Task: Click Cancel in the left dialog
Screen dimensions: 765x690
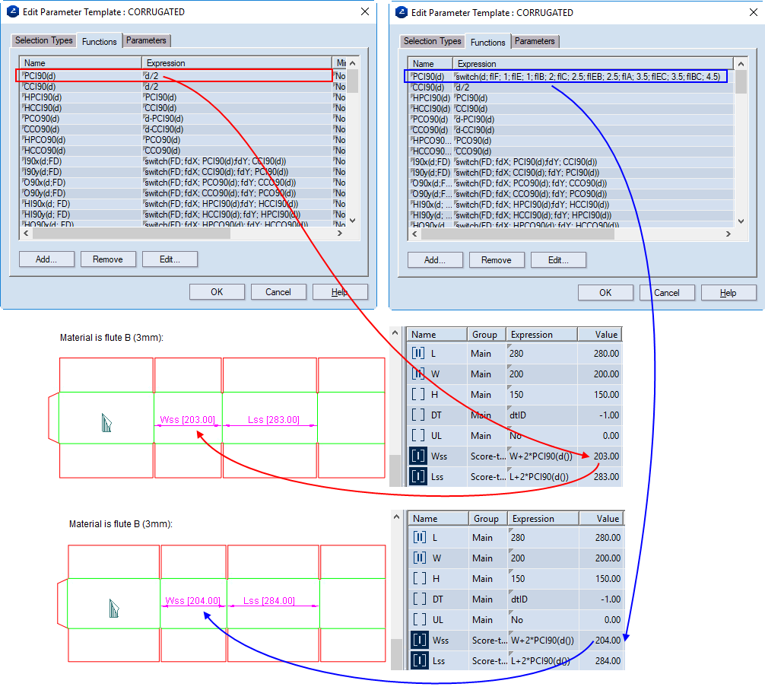Action: coord(278,292)
